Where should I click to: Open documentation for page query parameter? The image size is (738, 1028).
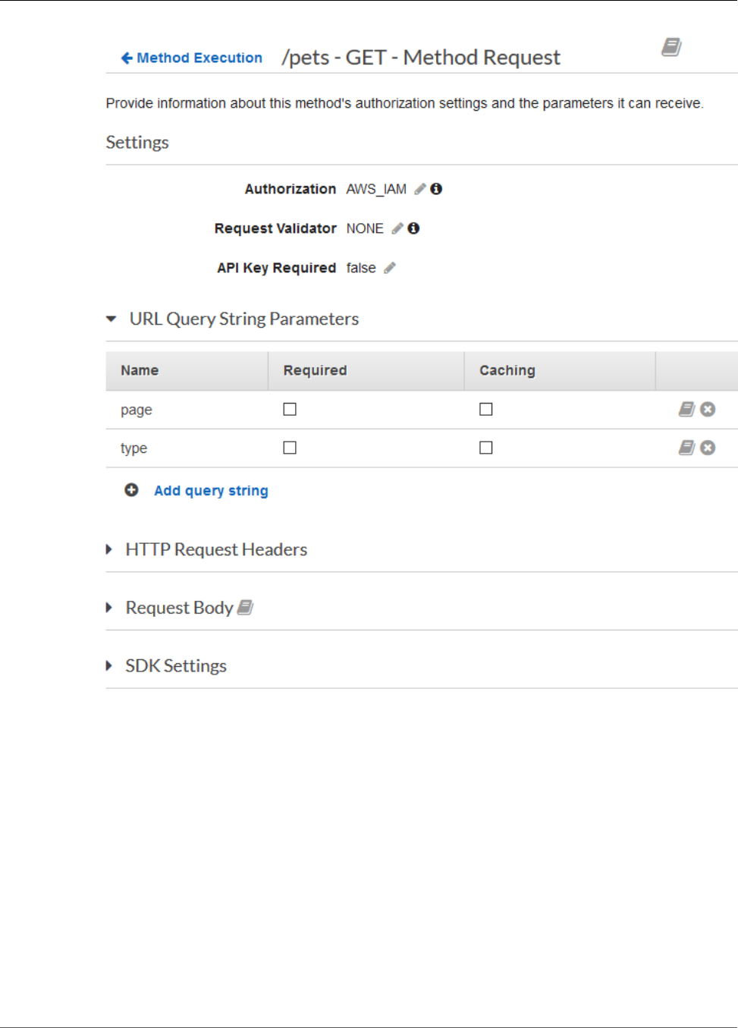tap(686, 410)
